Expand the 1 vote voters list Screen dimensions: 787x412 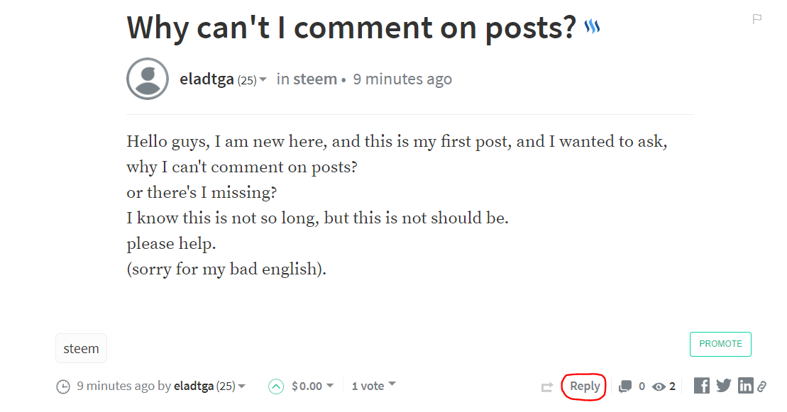click(392, 385)
